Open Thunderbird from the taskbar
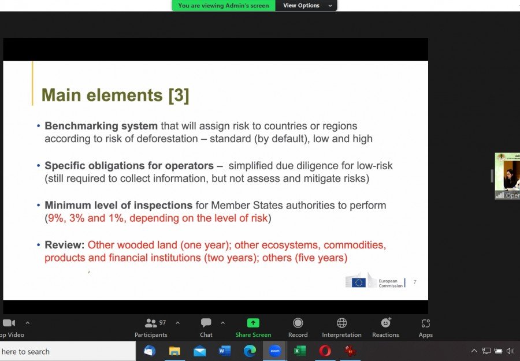Image resolution: width=520 pixels, height=361 pixels. [150, 351]
